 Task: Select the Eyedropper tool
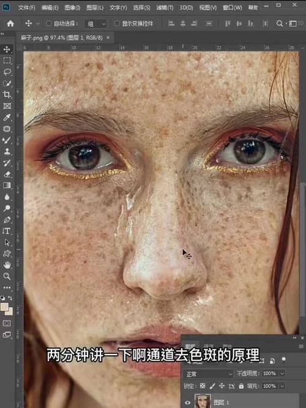tap(7, 118)
